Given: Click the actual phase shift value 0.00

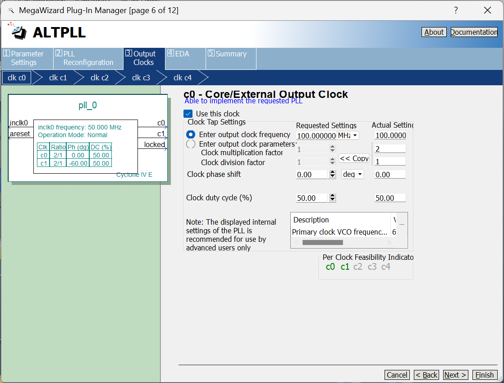Looking at the screenshot, I should coord(390,175).
